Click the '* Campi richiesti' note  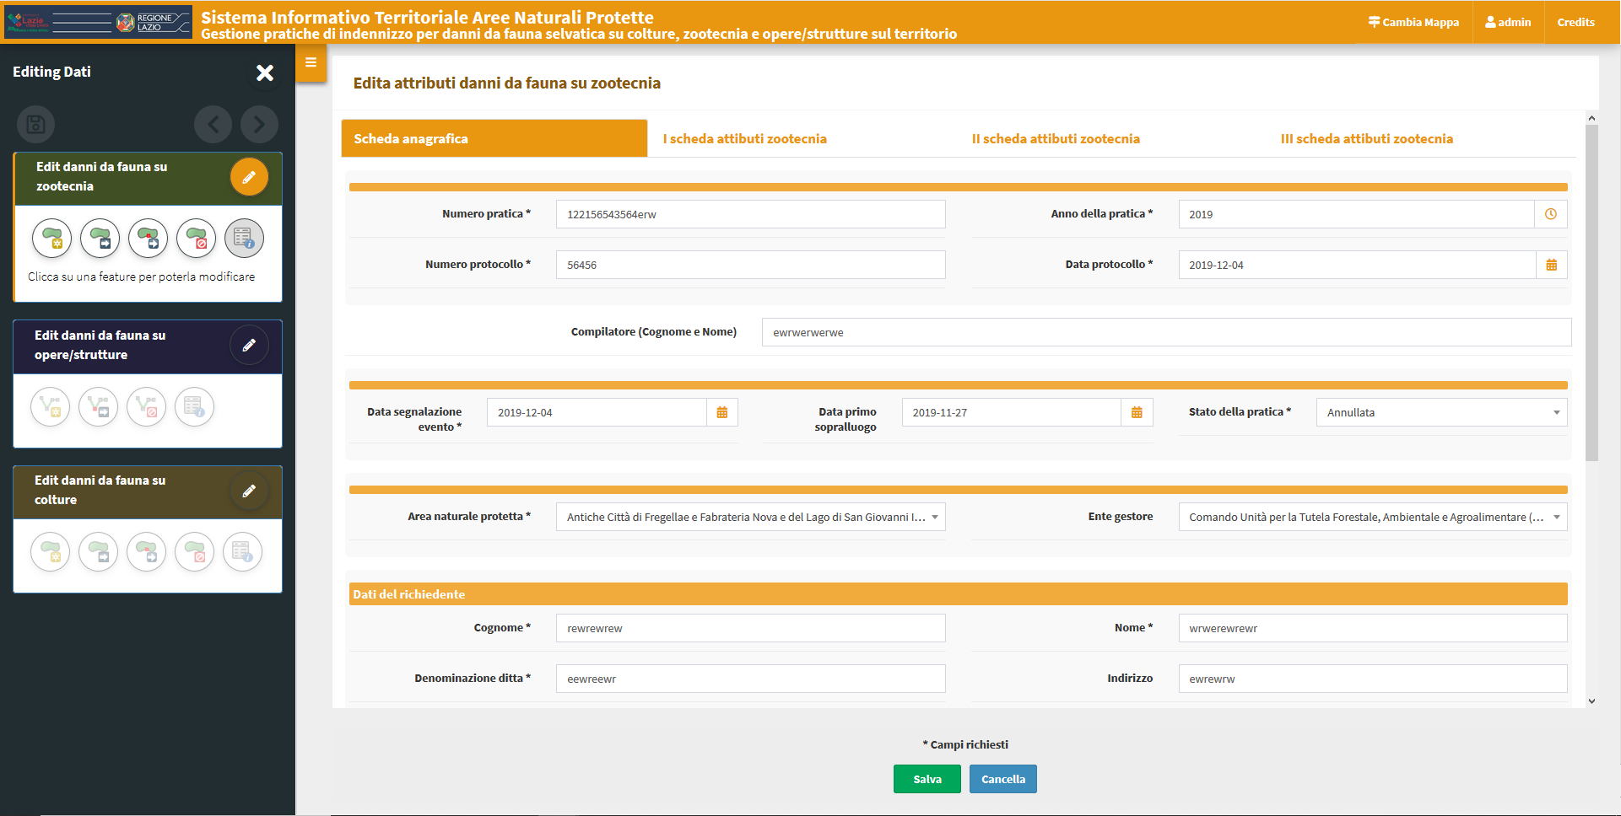coord(965,744)
